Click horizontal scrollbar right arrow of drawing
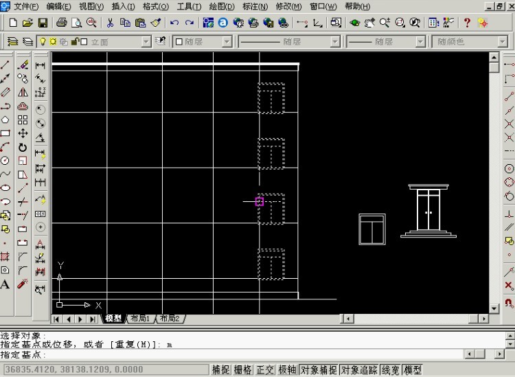Image resolution: width=515 pixels, height=377 pixels. click(484, 319)
